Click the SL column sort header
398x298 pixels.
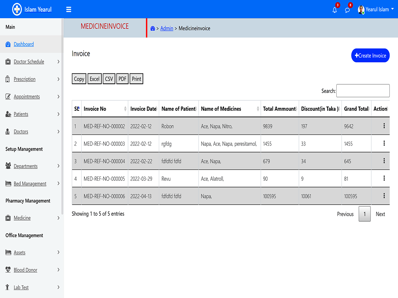pyautogui.click(x=77, y=109)
